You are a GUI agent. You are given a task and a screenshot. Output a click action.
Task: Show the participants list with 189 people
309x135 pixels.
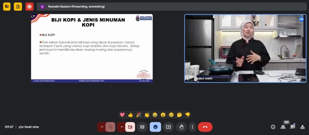(x=283, y=127)
